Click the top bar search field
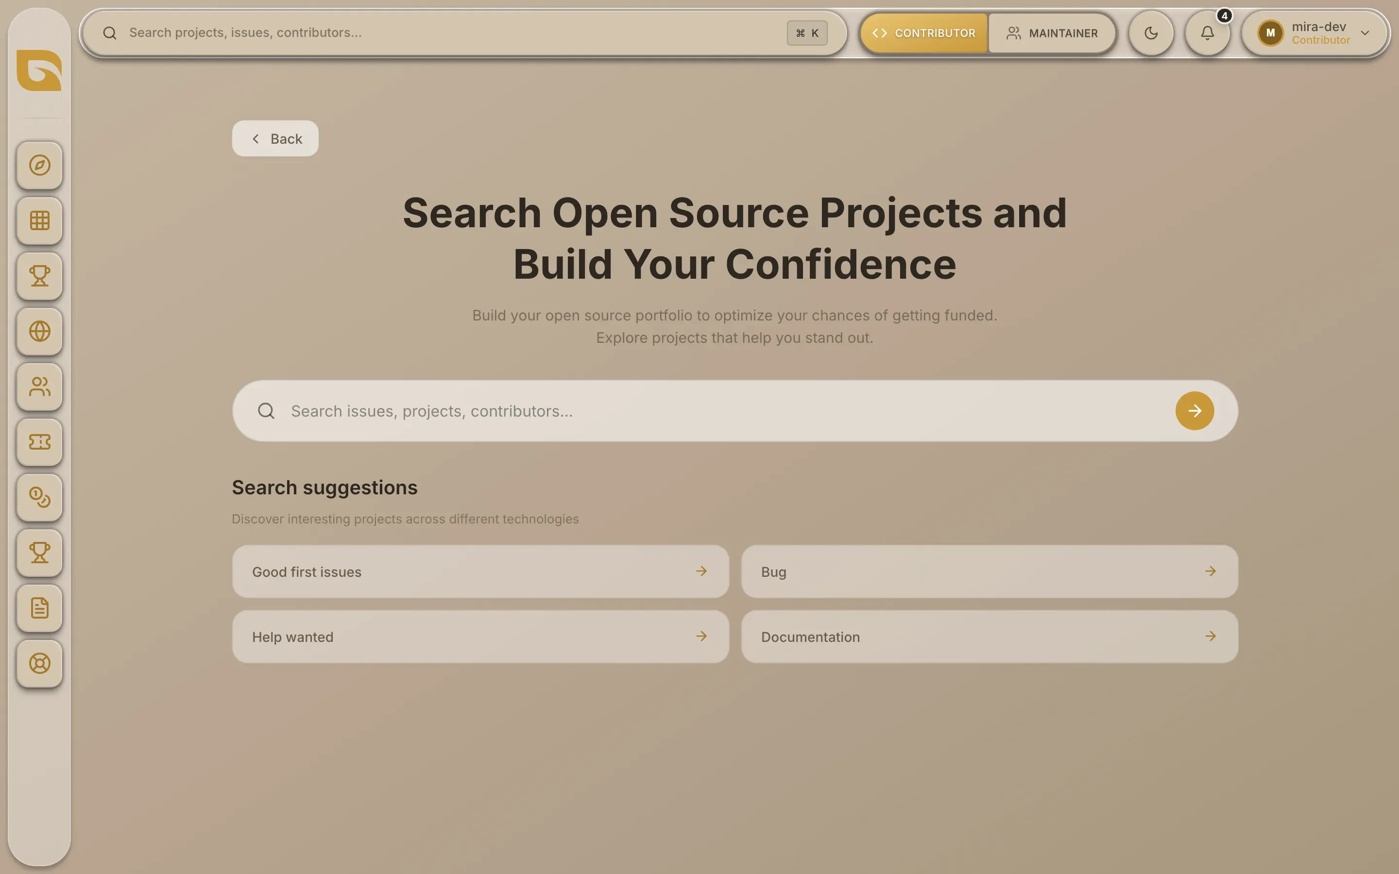The width and height of the screenshot is (1399, 874). click(x=464, y=33)
